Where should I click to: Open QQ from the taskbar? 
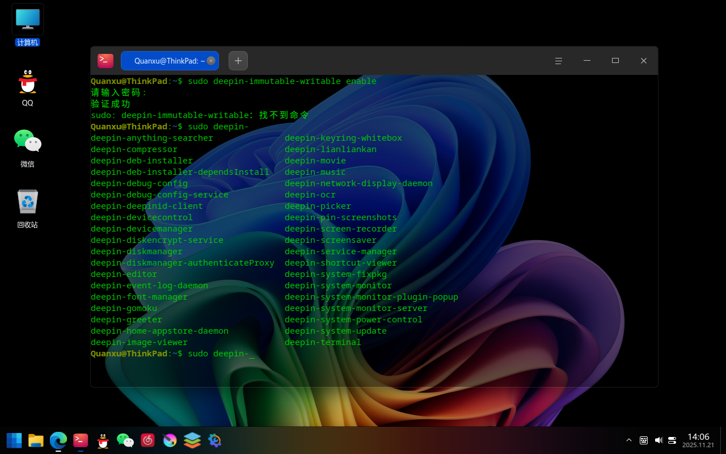point(103,440)
